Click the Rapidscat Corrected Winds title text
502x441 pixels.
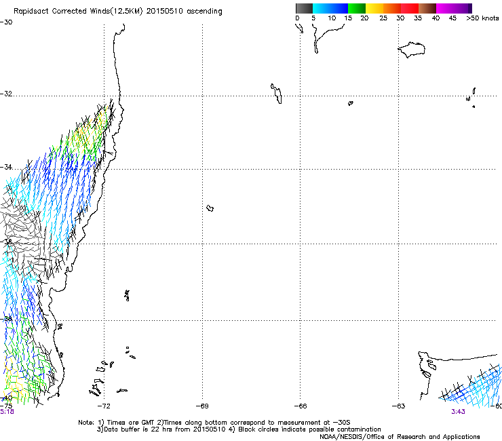[118, 11]
